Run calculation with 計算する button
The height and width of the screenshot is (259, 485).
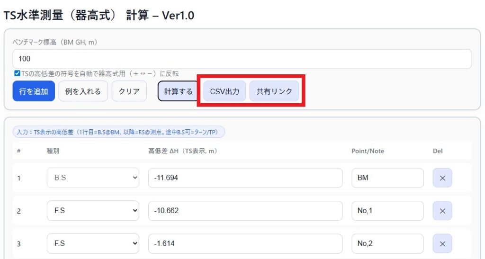178,91
